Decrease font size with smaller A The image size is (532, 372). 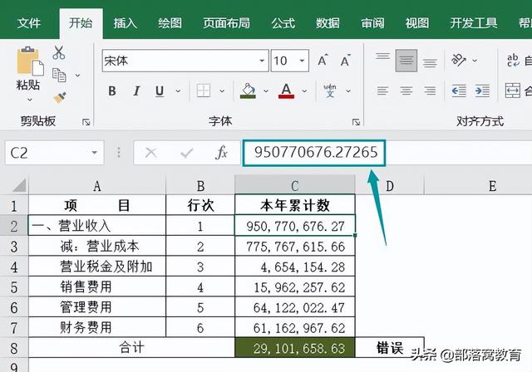point(346,61)
